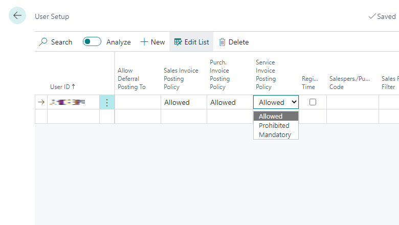The image size is (399, 225).
Task: Click the Allow Deferral Posting To field
Action: click(138, 102)
